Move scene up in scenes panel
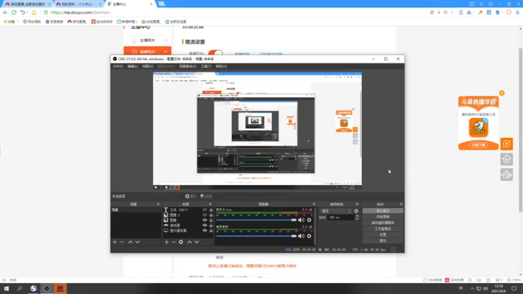This screenshot has height=294, width=523. pos(130,242)
